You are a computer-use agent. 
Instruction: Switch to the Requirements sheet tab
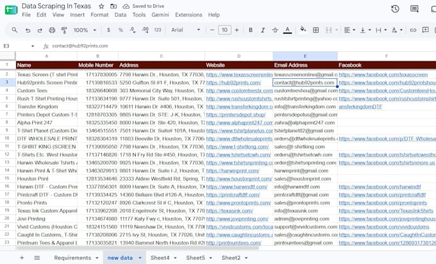(72, 258)
